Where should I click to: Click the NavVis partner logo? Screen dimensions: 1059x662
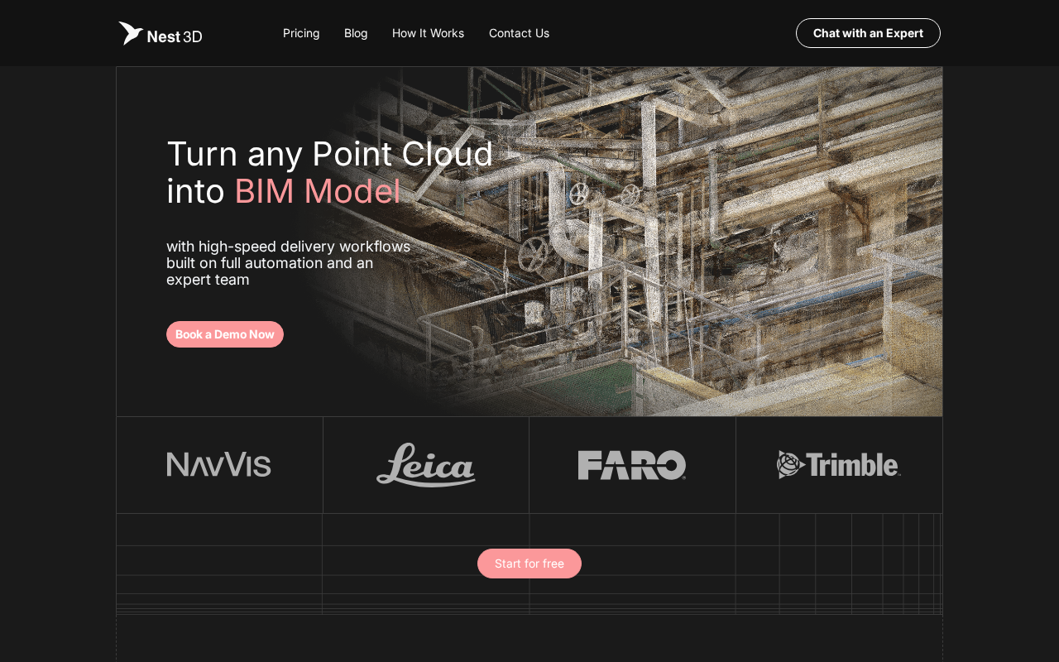pos(219,464)
